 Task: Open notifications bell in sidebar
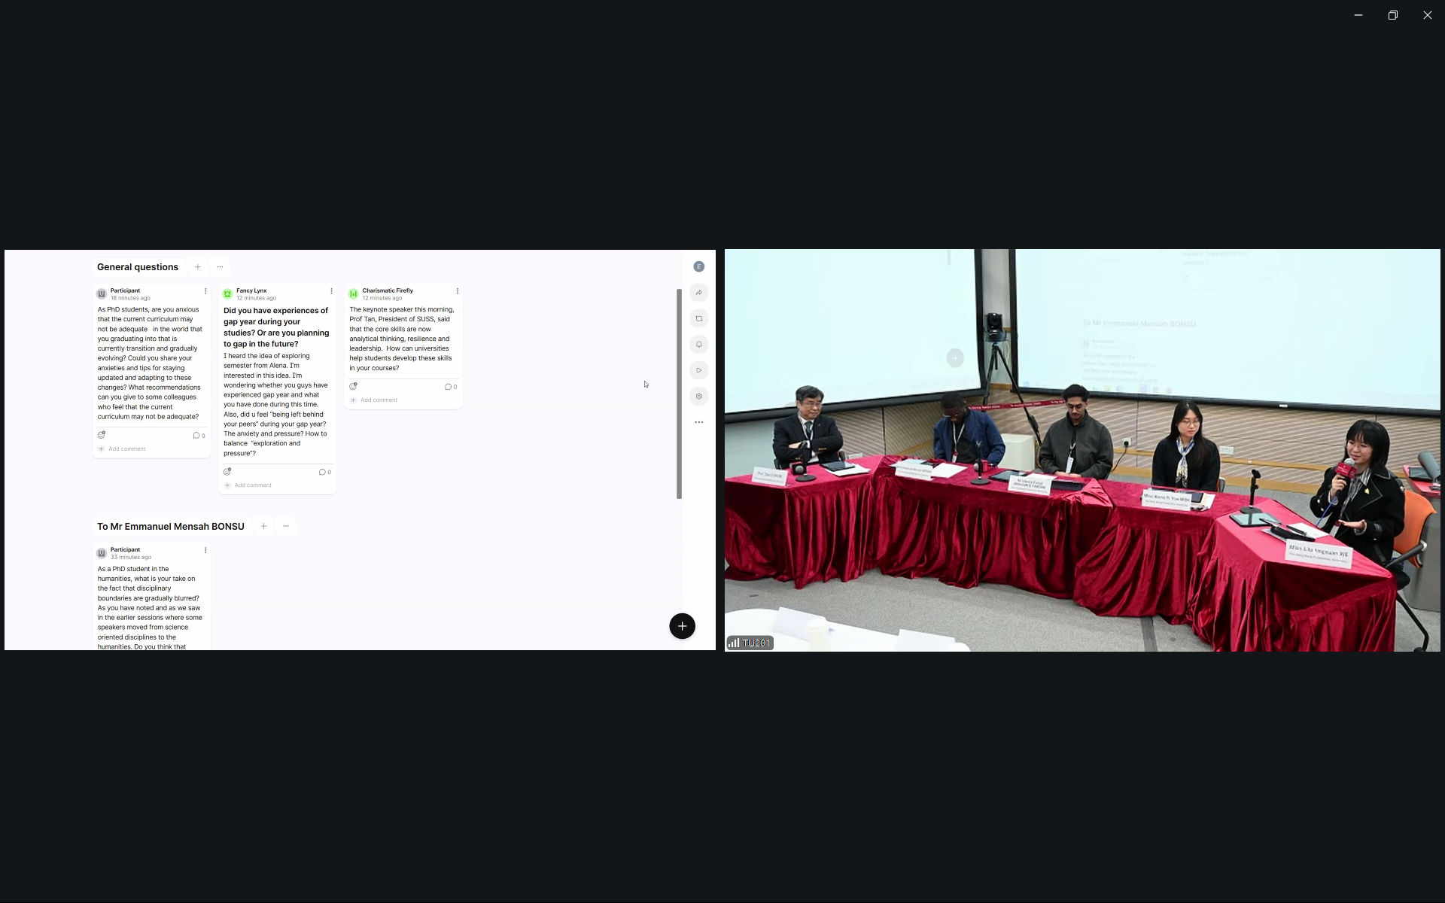pyautogui.click(x=698, y=345)
